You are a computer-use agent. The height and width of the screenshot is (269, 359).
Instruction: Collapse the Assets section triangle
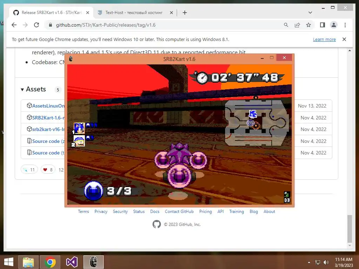(22, 89)
